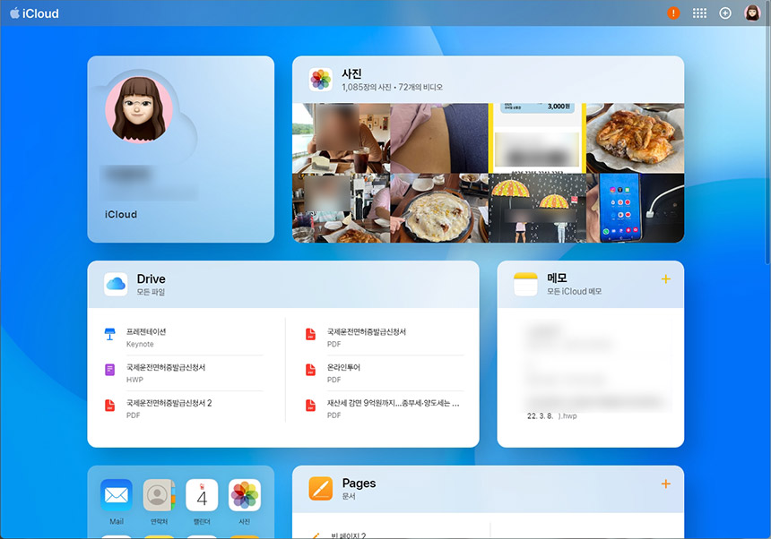771x539 pixels.
Task: Open 프레젠테이션 Keynote file
Action: [x=184, y=338]
